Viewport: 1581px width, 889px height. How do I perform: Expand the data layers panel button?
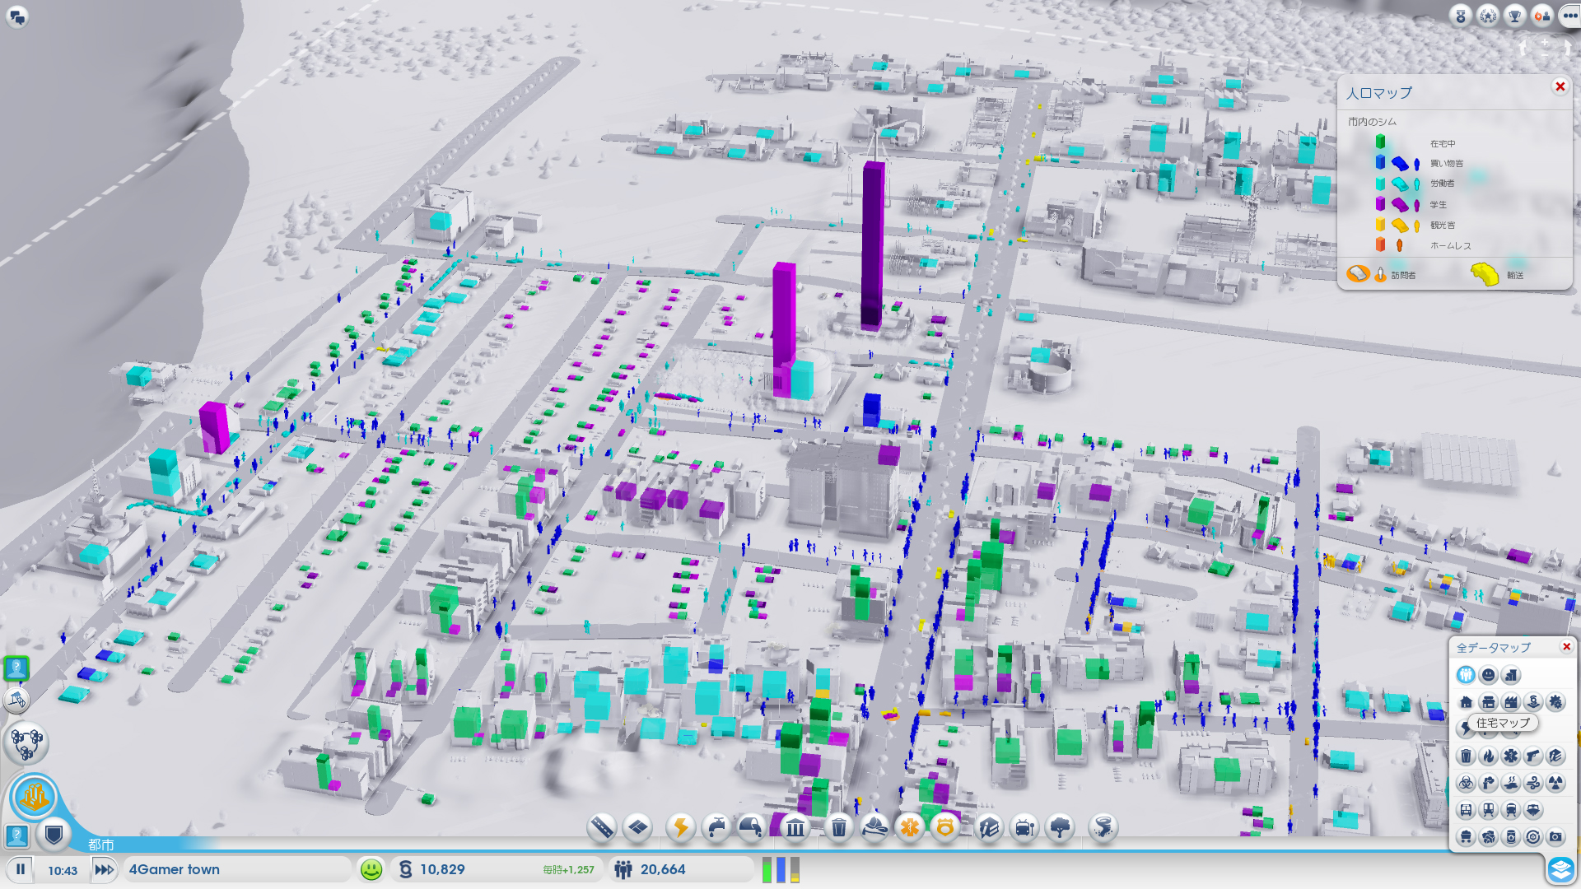pos(1560,869)
